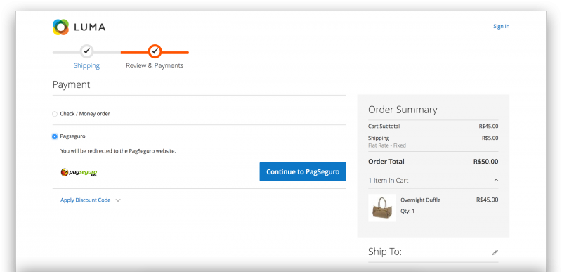Image resolution: width=562 pixels, height=272 pixels.
Task: Select Check / Money order radio button
Action: point(55,114)
